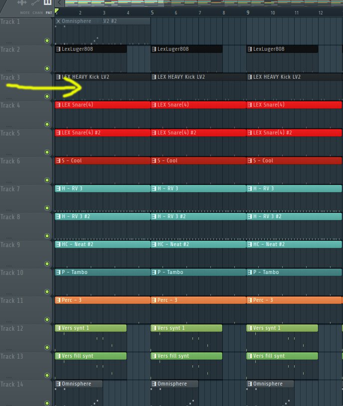Screen dimensions: 343x406
Task: Select the Track 7 header label
Action: (10, 189)
